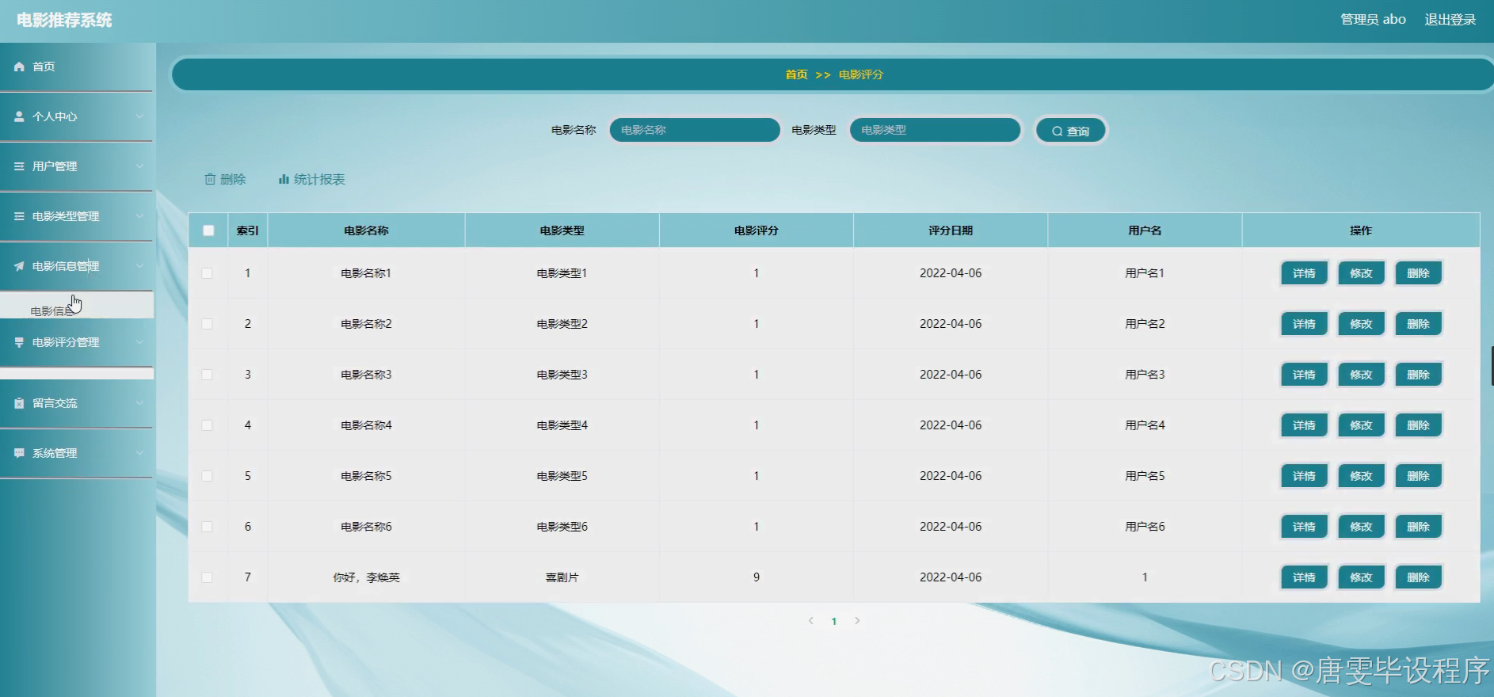
Task: Click the 评分日期 column header
Action: point(951,230)
